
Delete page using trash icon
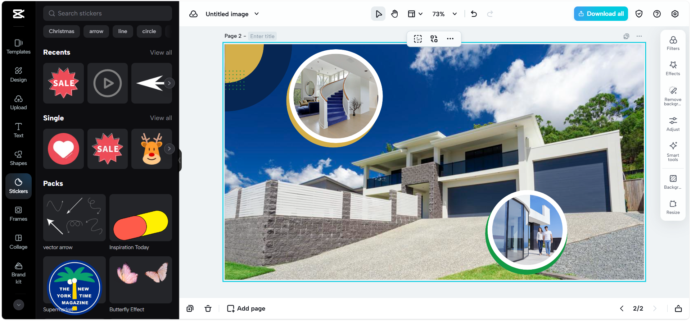pyautogui.click(x=208, y=308)
